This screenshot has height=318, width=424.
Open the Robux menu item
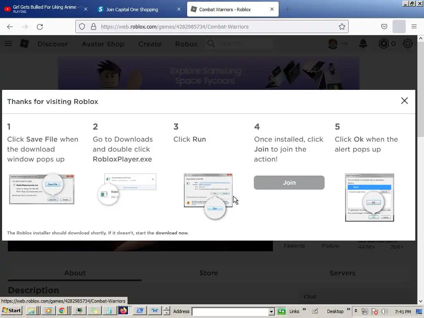pyautogui.click(x=186, y=44)
